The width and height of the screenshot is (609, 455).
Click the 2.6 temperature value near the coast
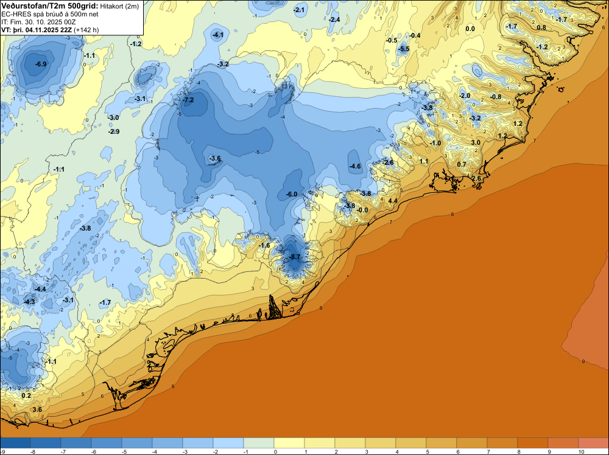[477, 178]
